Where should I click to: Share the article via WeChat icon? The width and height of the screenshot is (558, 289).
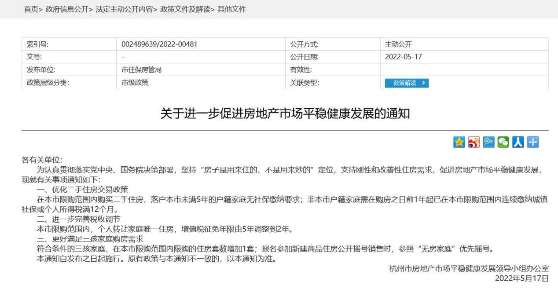(x=503, y=142)
